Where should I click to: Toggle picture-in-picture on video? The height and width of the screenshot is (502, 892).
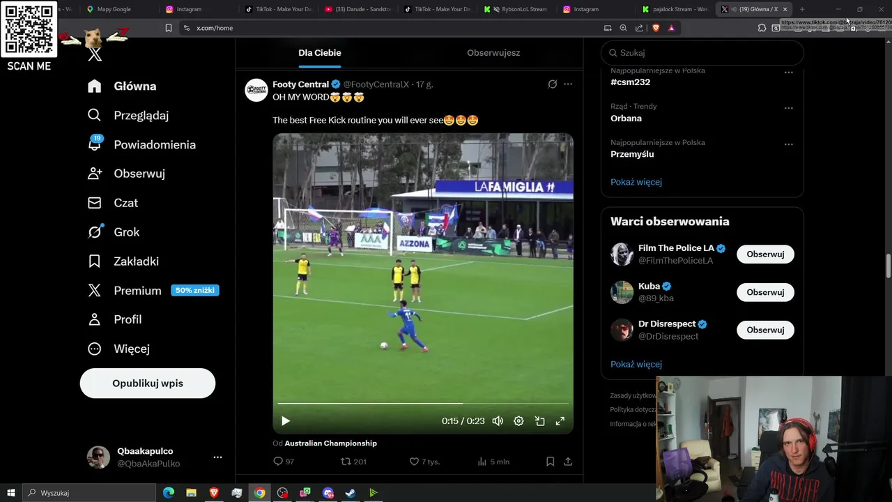[539, 421]
